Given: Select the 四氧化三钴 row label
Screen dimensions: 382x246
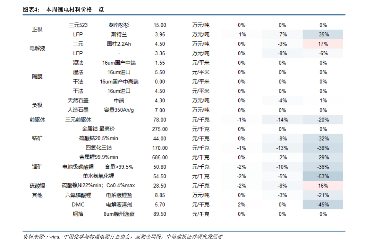Looking at the screenshot, I should coord(98,148).
